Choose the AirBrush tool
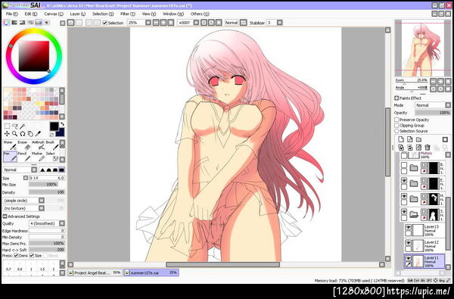 click(39, 145)
